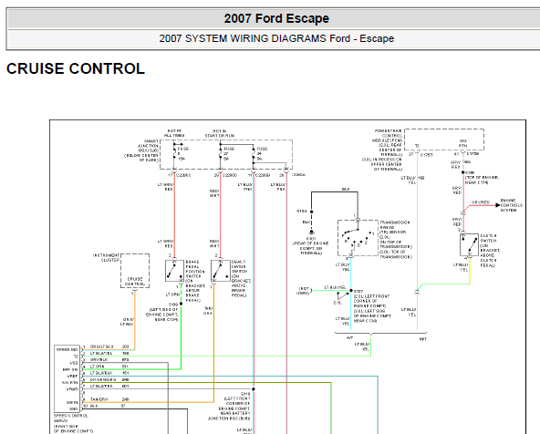Click the S127 splice dot
Screen dimensions: 540x434
(351, 291)
